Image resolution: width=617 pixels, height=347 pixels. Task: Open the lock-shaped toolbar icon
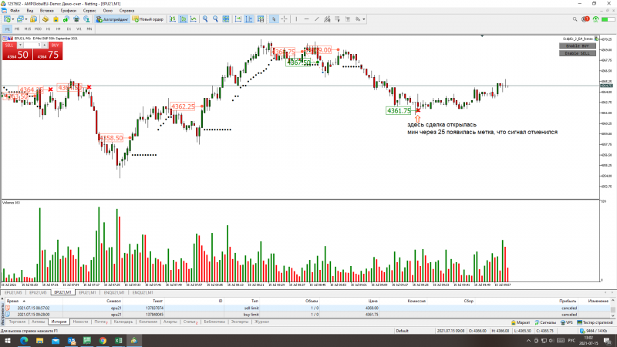[56, 19]
